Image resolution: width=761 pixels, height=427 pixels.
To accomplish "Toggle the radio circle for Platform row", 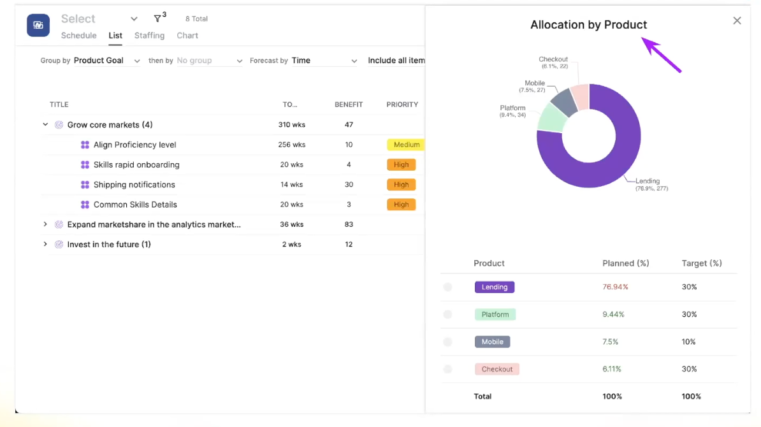I will point(447,314).
